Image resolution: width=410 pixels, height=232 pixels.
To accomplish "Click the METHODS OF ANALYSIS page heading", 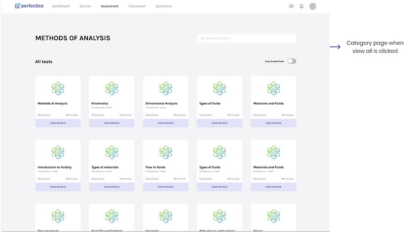I will [x=73, y=38].
